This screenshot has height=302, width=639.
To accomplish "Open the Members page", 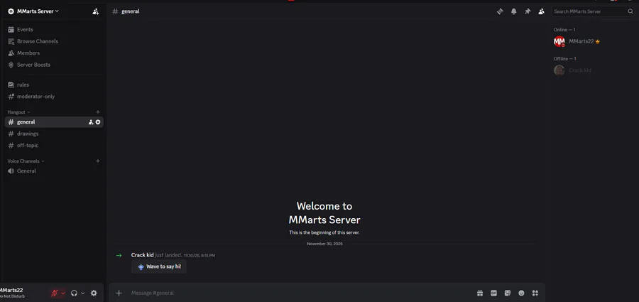I will (x=54, y=53).
